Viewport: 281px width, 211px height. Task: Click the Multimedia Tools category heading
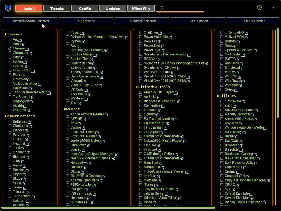click(x=153, y=87)
